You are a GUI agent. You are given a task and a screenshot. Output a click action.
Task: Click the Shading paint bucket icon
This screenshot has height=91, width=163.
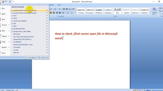pos(67,13)
